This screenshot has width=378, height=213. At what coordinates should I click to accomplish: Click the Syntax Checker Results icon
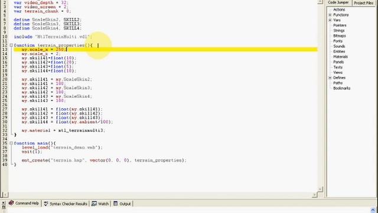pos(46,204)
